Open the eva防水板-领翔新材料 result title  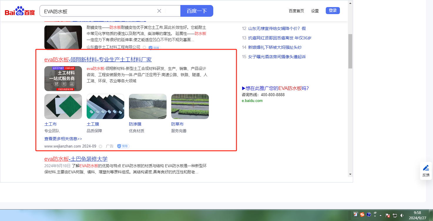pos(98,60)
